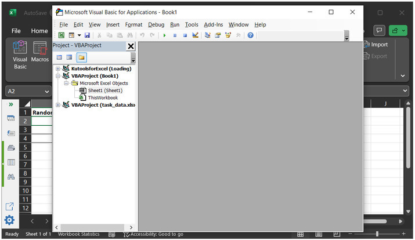The height and width of the screenshot is (240, 415).
Task: Open Object Browser toolbar icon
Action: pos(228,35)
